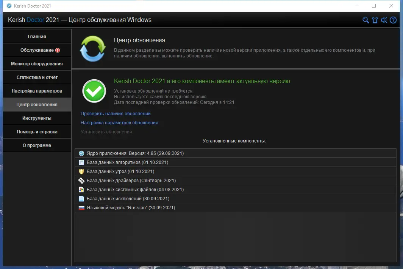
Task: Close the Kerish Doctor window
Action: coord(391,6)
